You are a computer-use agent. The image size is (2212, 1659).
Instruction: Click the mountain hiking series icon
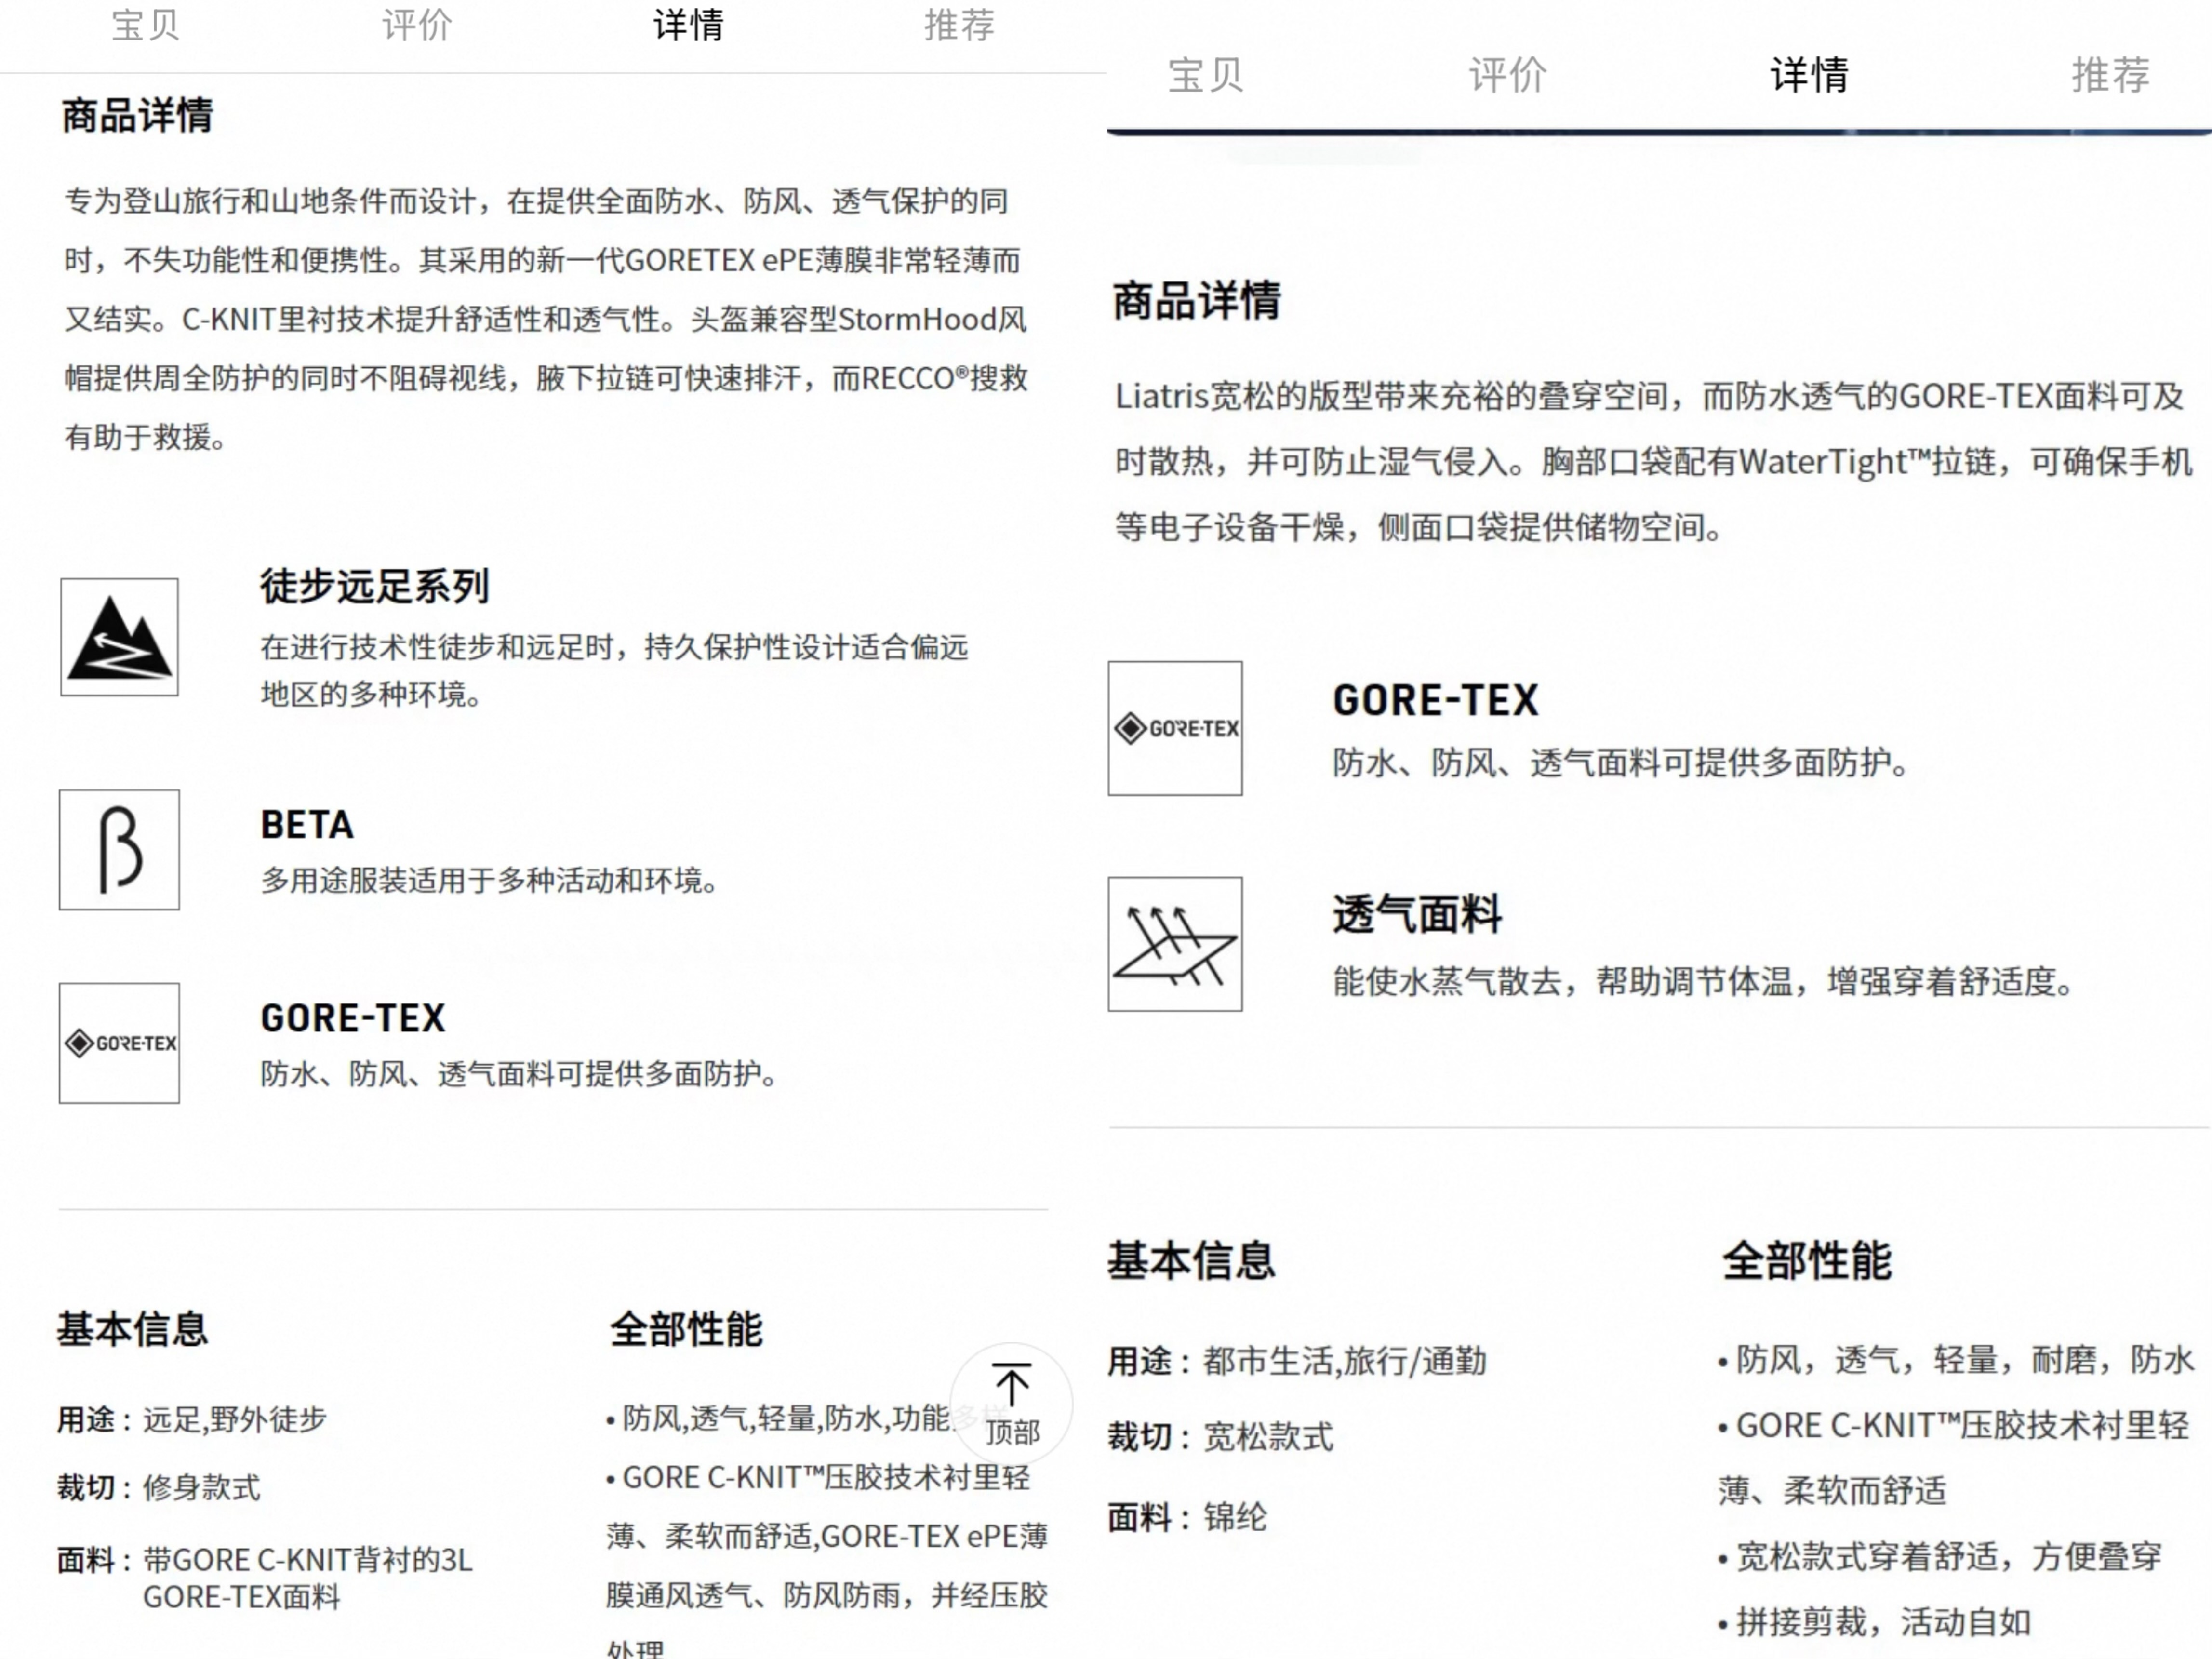tap(119, 637)
